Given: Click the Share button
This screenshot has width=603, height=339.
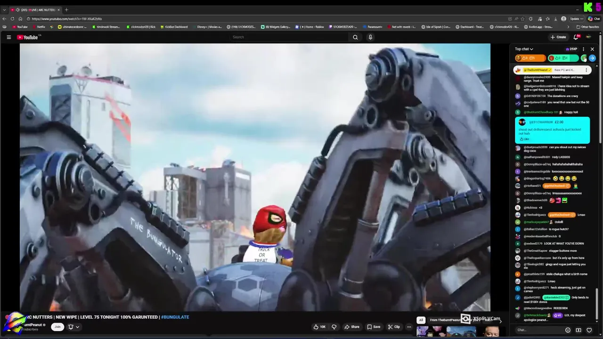Looking at the screenshot, I should (352, 327).
